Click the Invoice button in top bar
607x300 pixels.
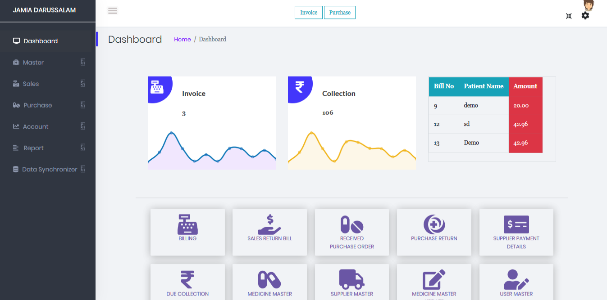(x=309, y=13)
